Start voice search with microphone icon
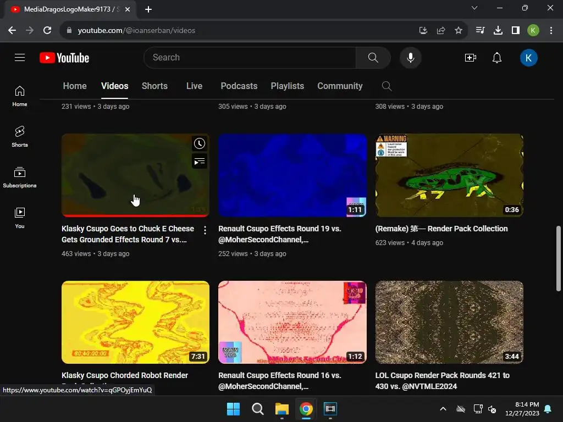 [x=410, y=57]
